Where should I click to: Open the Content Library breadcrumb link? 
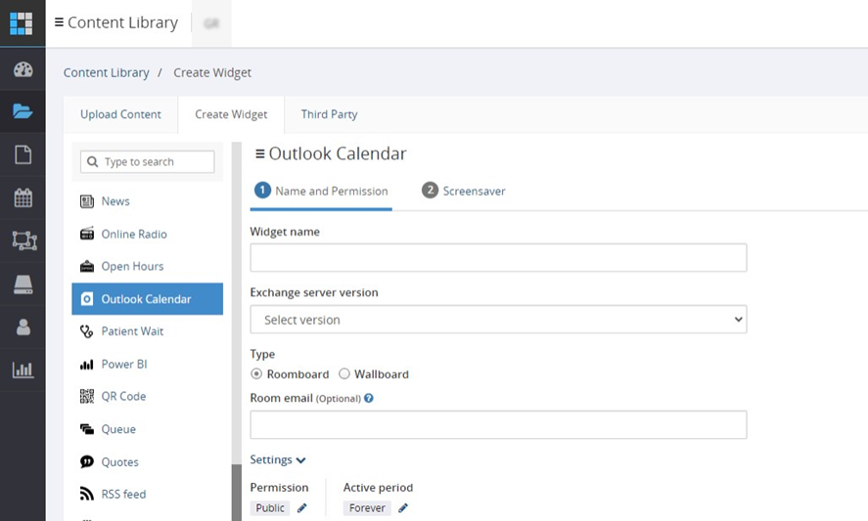point(107,72)
